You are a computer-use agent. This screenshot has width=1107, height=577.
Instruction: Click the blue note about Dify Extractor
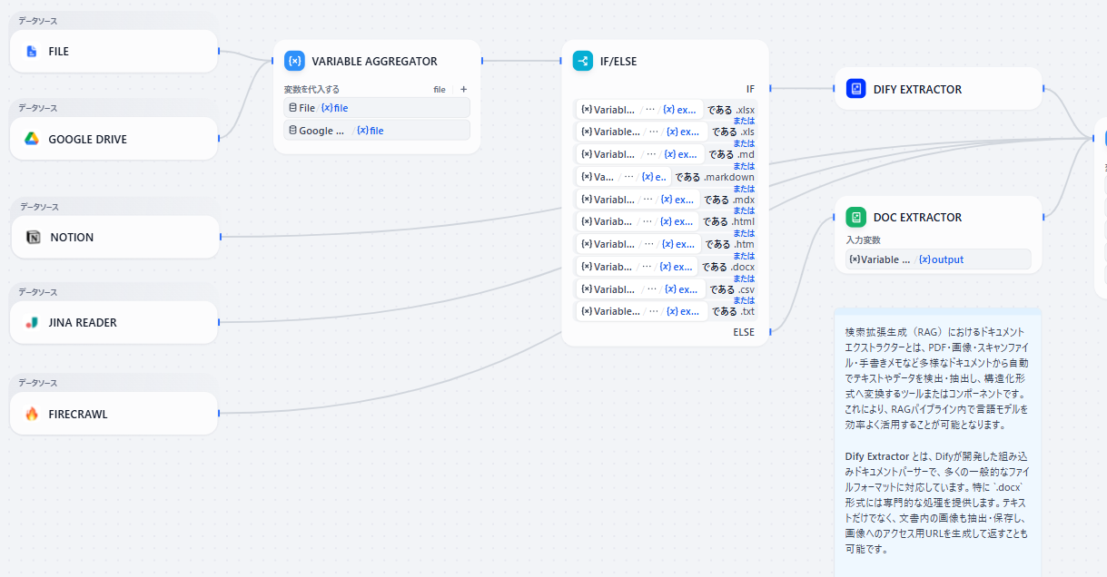coord(938,443)
